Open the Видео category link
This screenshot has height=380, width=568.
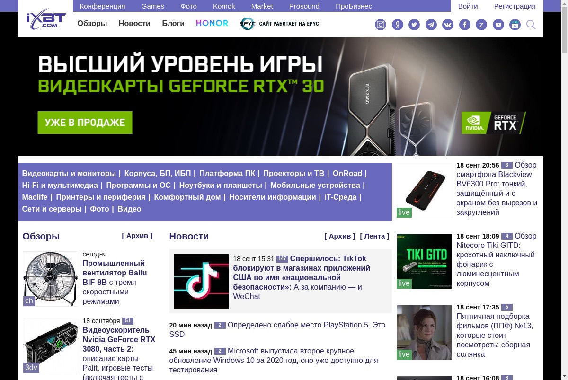(x=129, y=209)
